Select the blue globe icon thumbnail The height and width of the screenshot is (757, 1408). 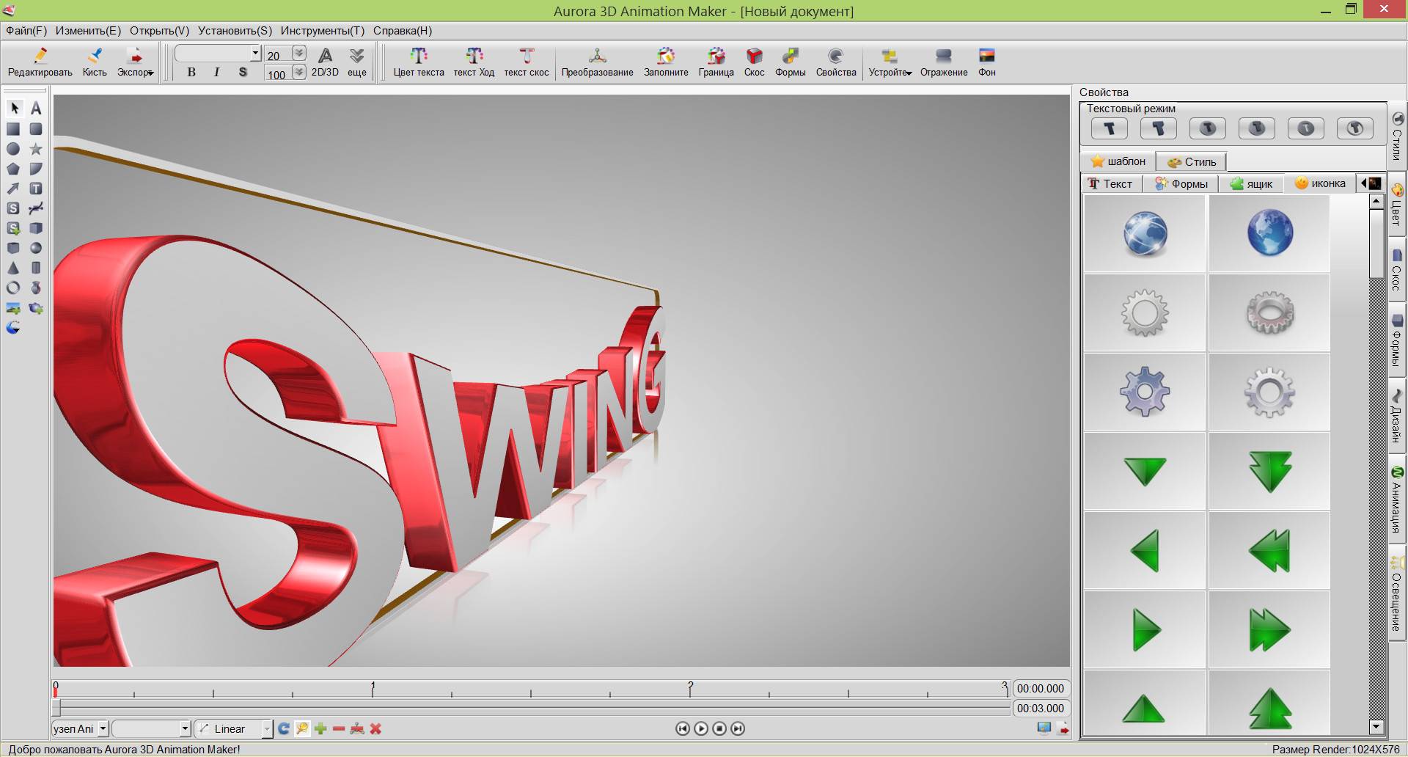1269,233
